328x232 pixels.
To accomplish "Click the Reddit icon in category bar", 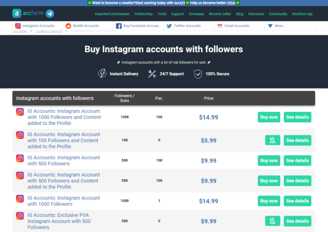I will [68, 26].
